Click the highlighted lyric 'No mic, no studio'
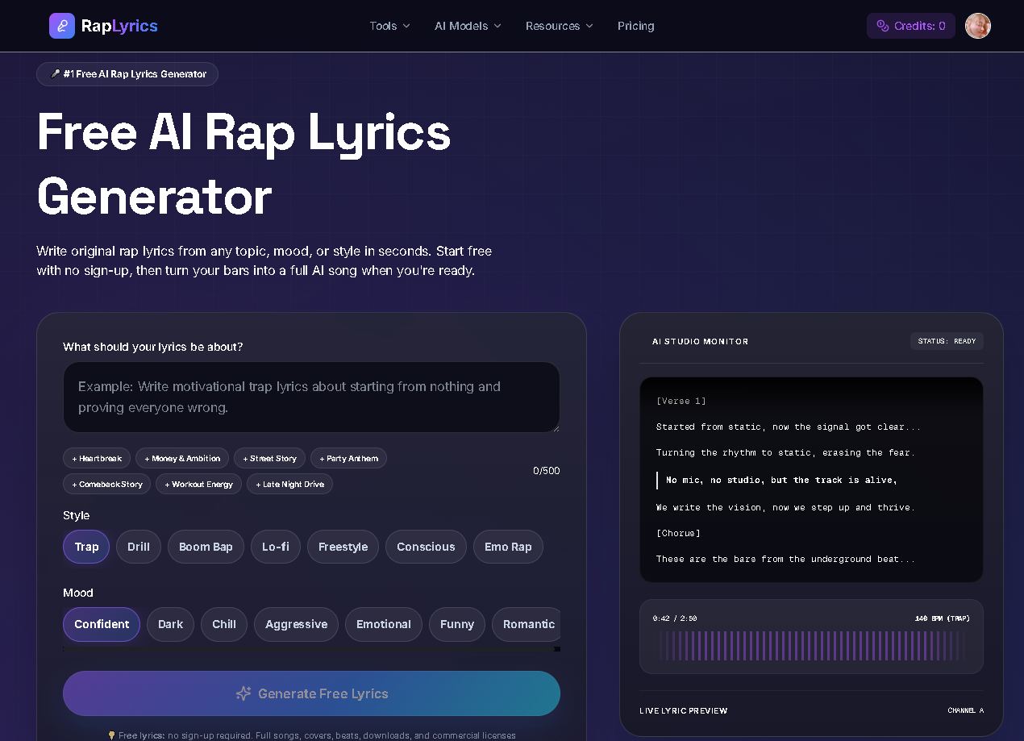The height and width of the screenshot is (741, 1024). (x=781, y=480)
